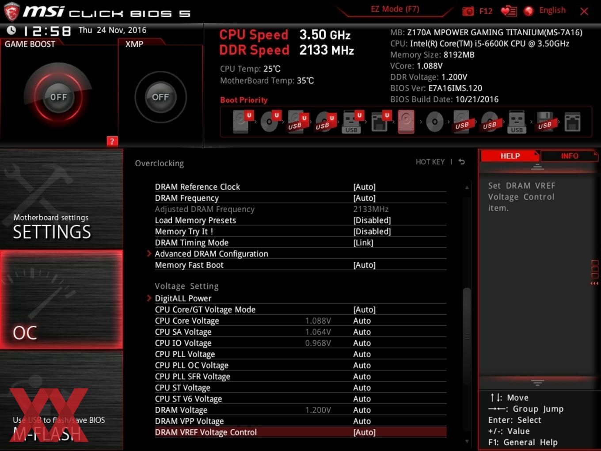The image size is (601, 451).
Task: Open the DRAM Frequency [Auto] value
Action: click(x=365, y=198)
